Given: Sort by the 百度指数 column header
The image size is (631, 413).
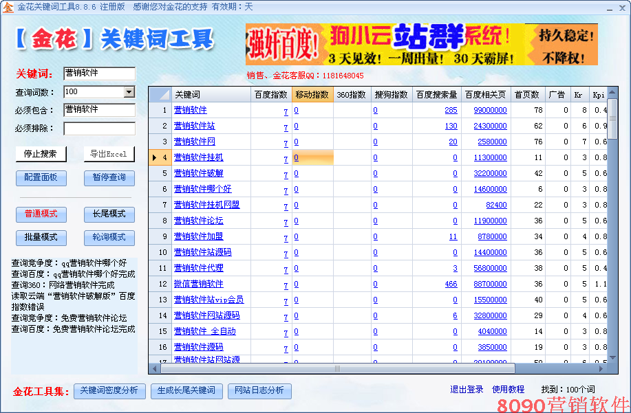Looking at the screenshot, I should coord(271,94).
